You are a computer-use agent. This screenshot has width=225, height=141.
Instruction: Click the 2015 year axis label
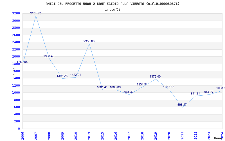click(x=102, y=136)
